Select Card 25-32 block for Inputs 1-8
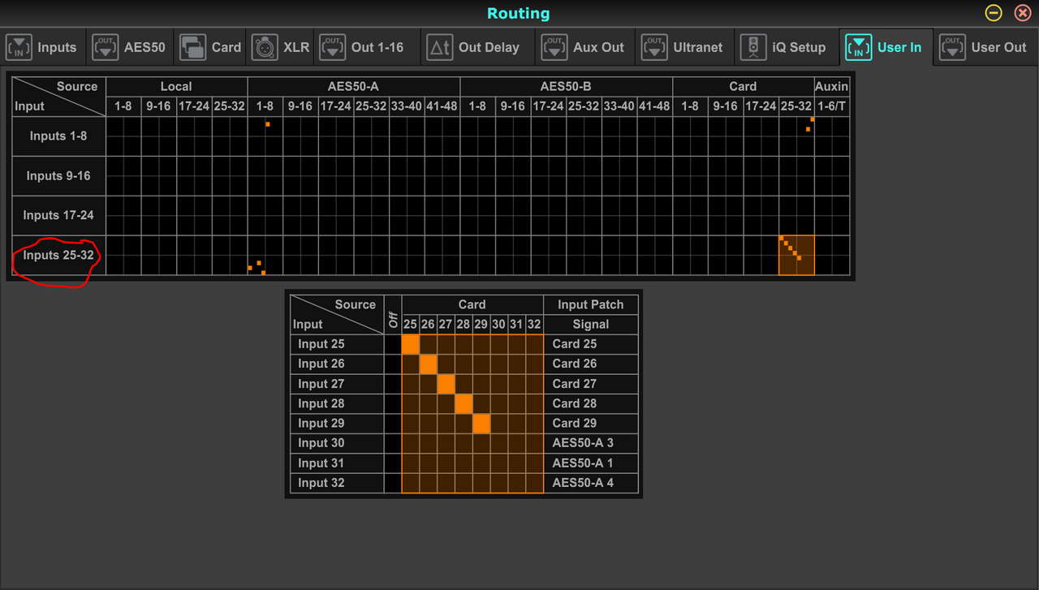Image resolution: width=1039 pixels, height=590 pixels. 796,136
